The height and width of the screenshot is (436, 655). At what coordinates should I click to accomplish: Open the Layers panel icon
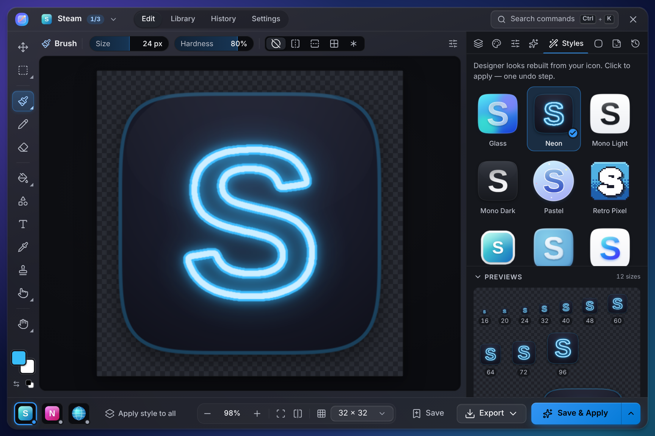[478, 44]
